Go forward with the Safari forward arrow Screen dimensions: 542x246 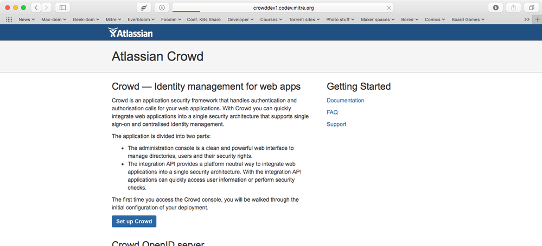[46, 8]
